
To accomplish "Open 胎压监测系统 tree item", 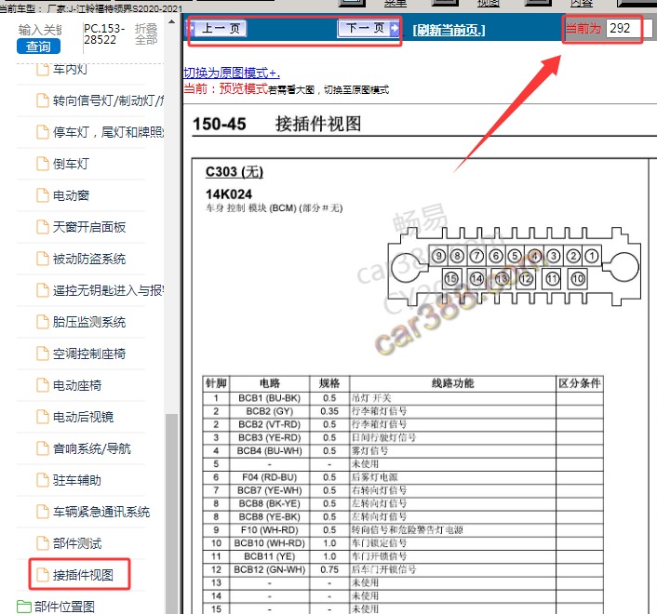I will [x=88, y=322].
